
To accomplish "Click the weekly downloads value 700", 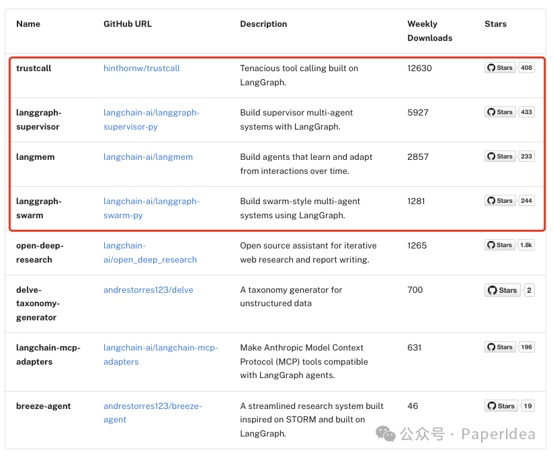I will [x=415, y=290].
